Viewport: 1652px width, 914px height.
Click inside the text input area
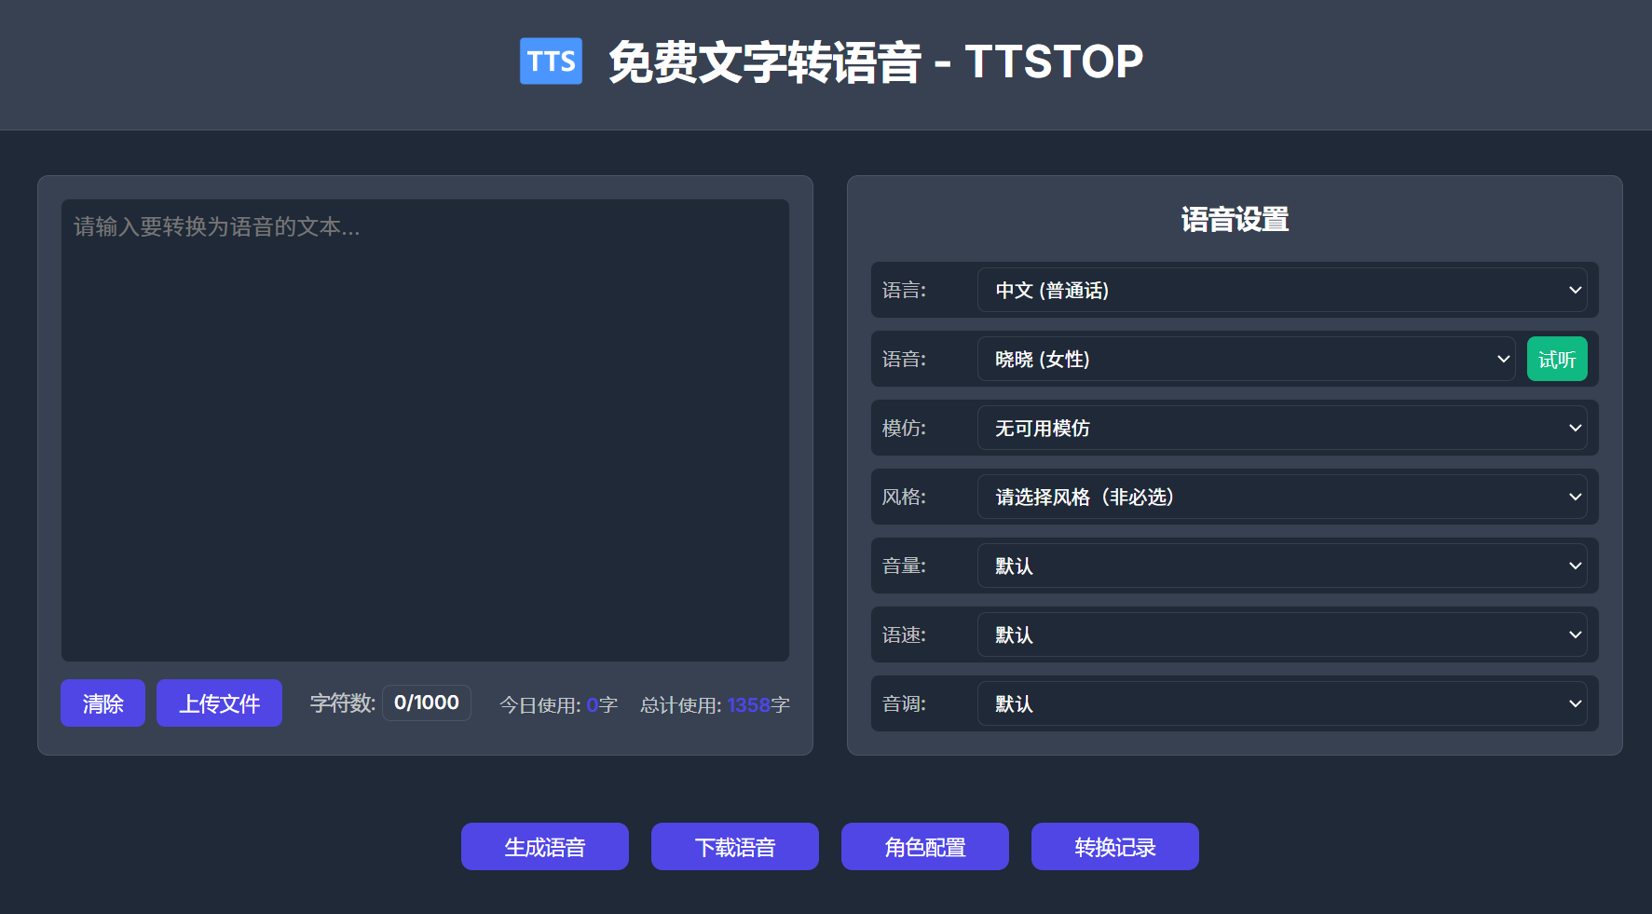[424, 429]
